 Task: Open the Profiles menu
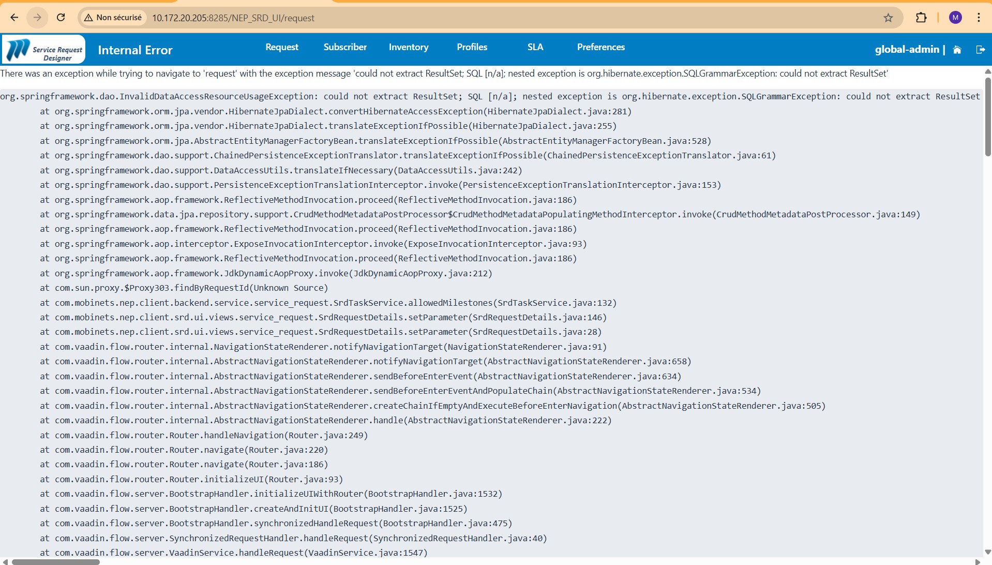472,47
